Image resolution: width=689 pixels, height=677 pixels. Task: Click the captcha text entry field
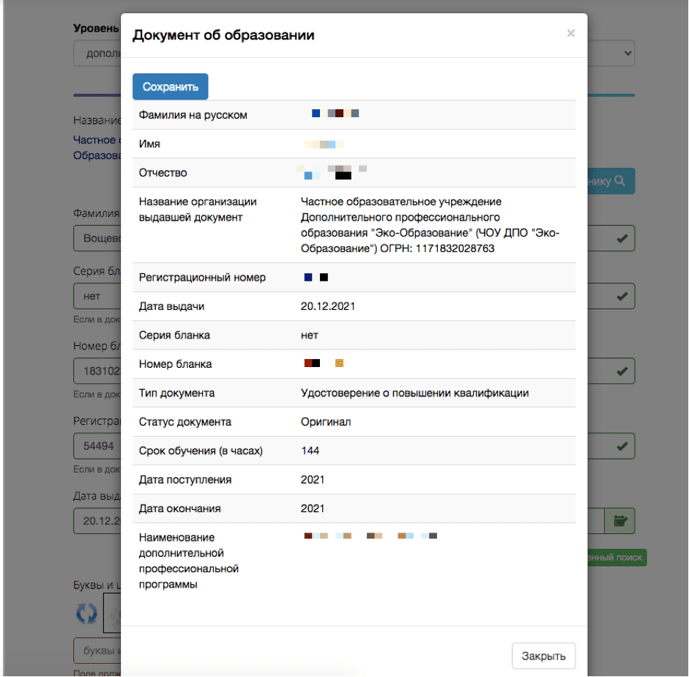(95, 651)
